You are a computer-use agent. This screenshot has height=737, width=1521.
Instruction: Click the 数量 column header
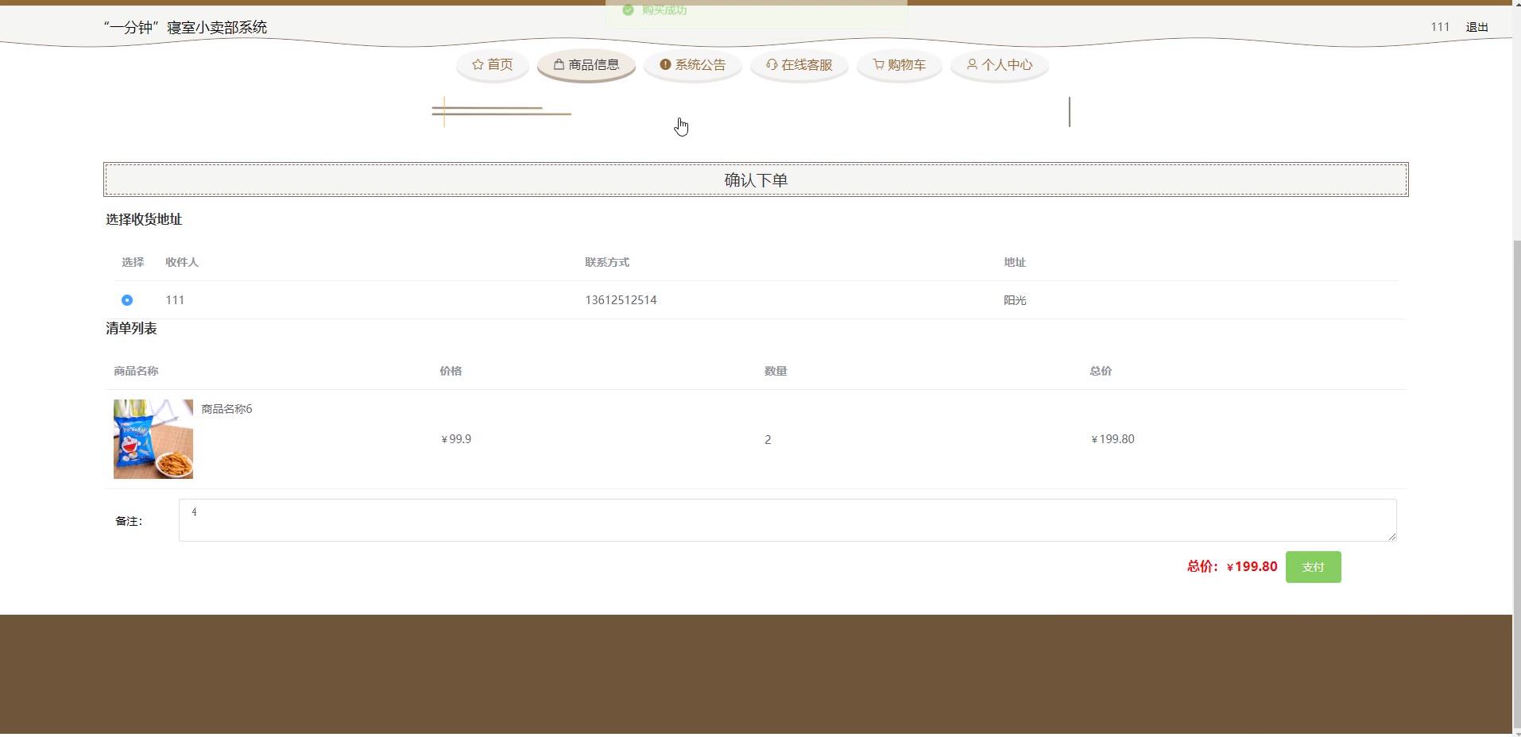click(776, 371)
